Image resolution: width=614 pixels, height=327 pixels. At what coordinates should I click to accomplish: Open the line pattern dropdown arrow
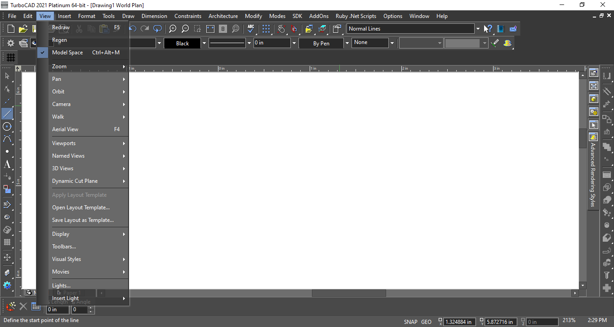[249, 43]
